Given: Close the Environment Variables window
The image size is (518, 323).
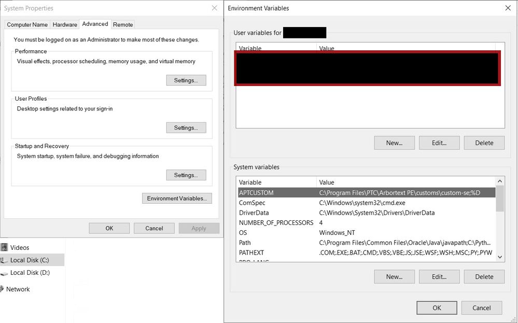Looking at the screenshot, I should click(508, 8).
